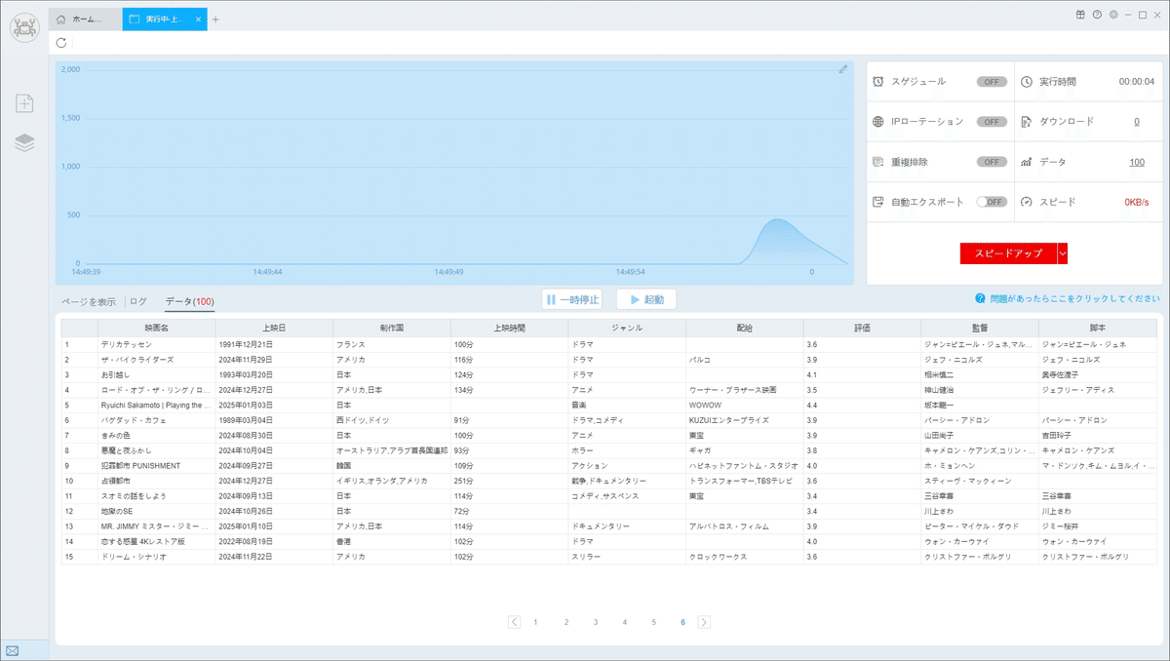Click the 上映時間 column header
This screenshot has width=1170, height=661.
[x=510, y=329]
